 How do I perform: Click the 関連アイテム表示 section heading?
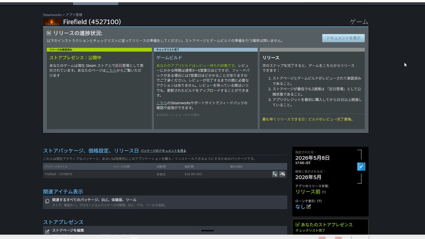(x=63, y=192)
